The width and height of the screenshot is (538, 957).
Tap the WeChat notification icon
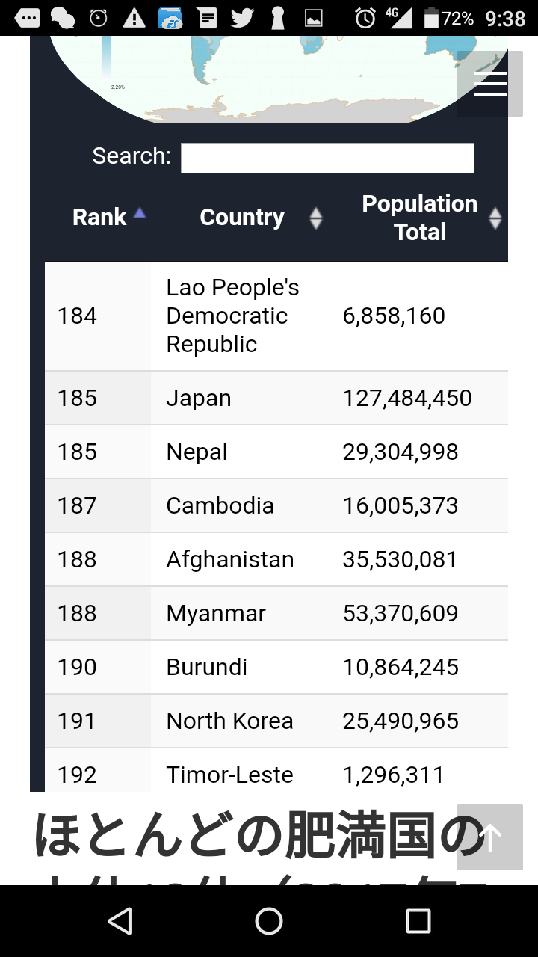(x=63, y=18)
